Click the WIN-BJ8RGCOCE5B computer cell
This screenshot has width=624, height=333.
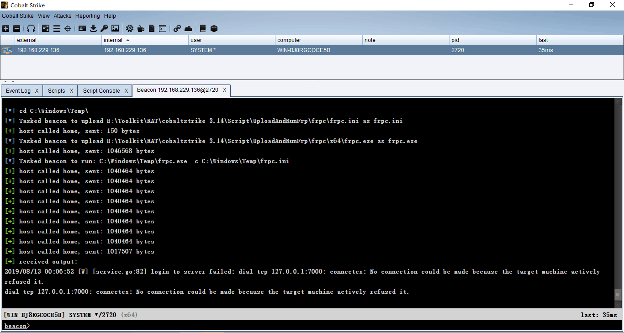point(318,50)
